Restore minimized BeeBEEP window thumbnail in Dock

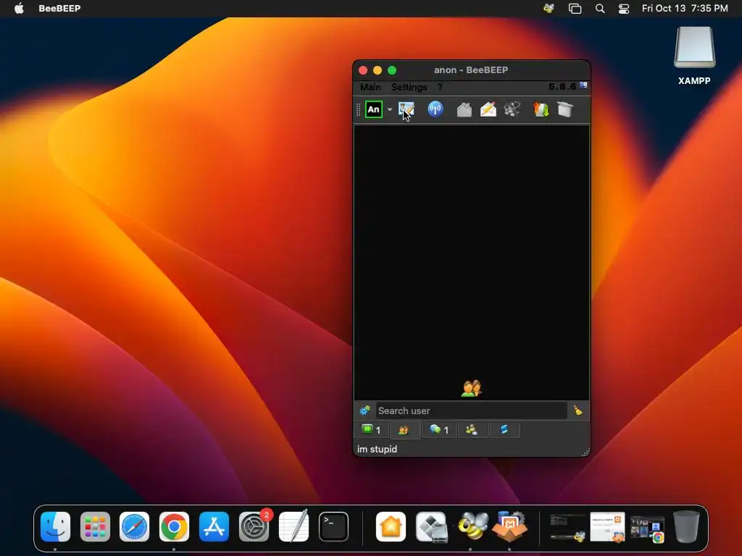[x=567, y=527]
